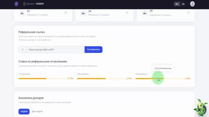This screenshot has height=117, width=209.
Task: Select the Две недели period tab
Action: [37, 111]
